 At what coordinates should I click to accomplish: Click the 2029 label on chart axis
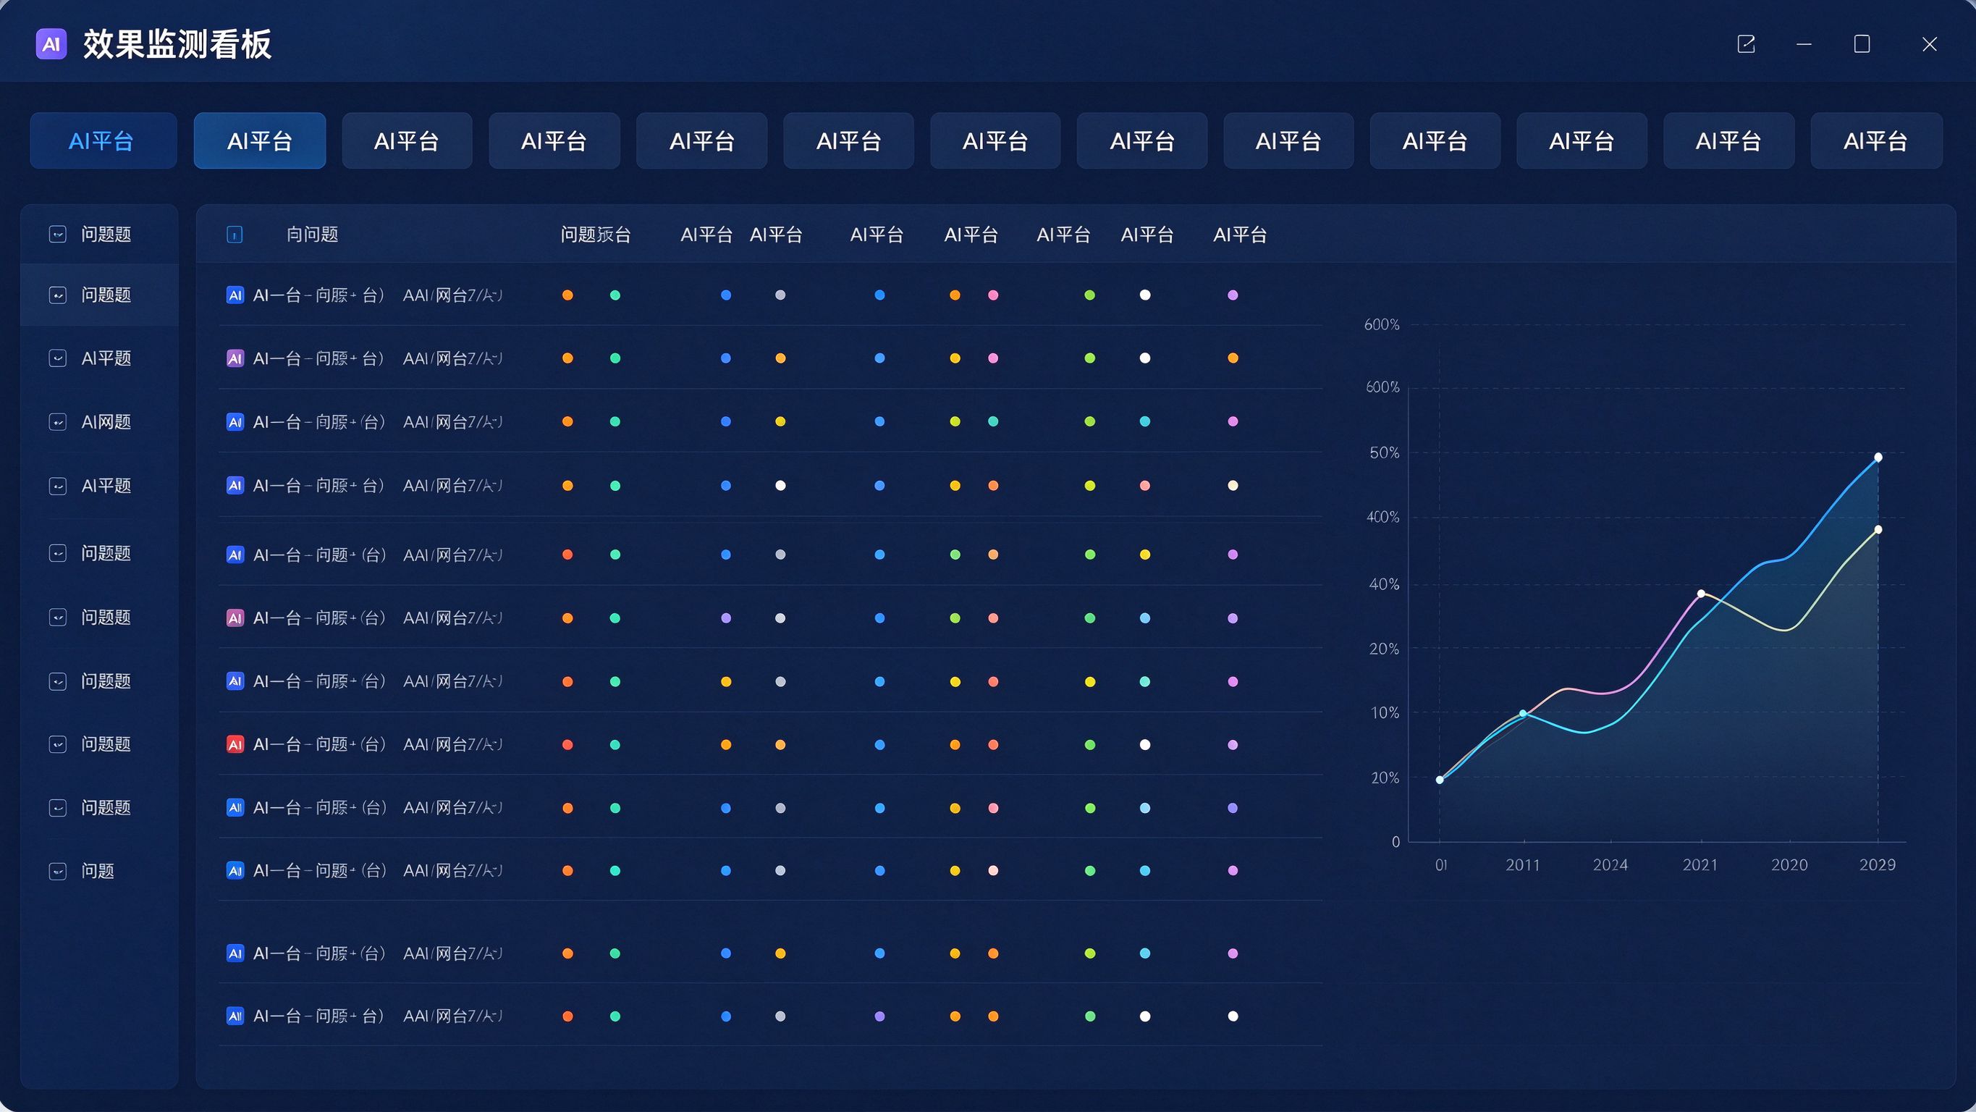click(1877, 865)
